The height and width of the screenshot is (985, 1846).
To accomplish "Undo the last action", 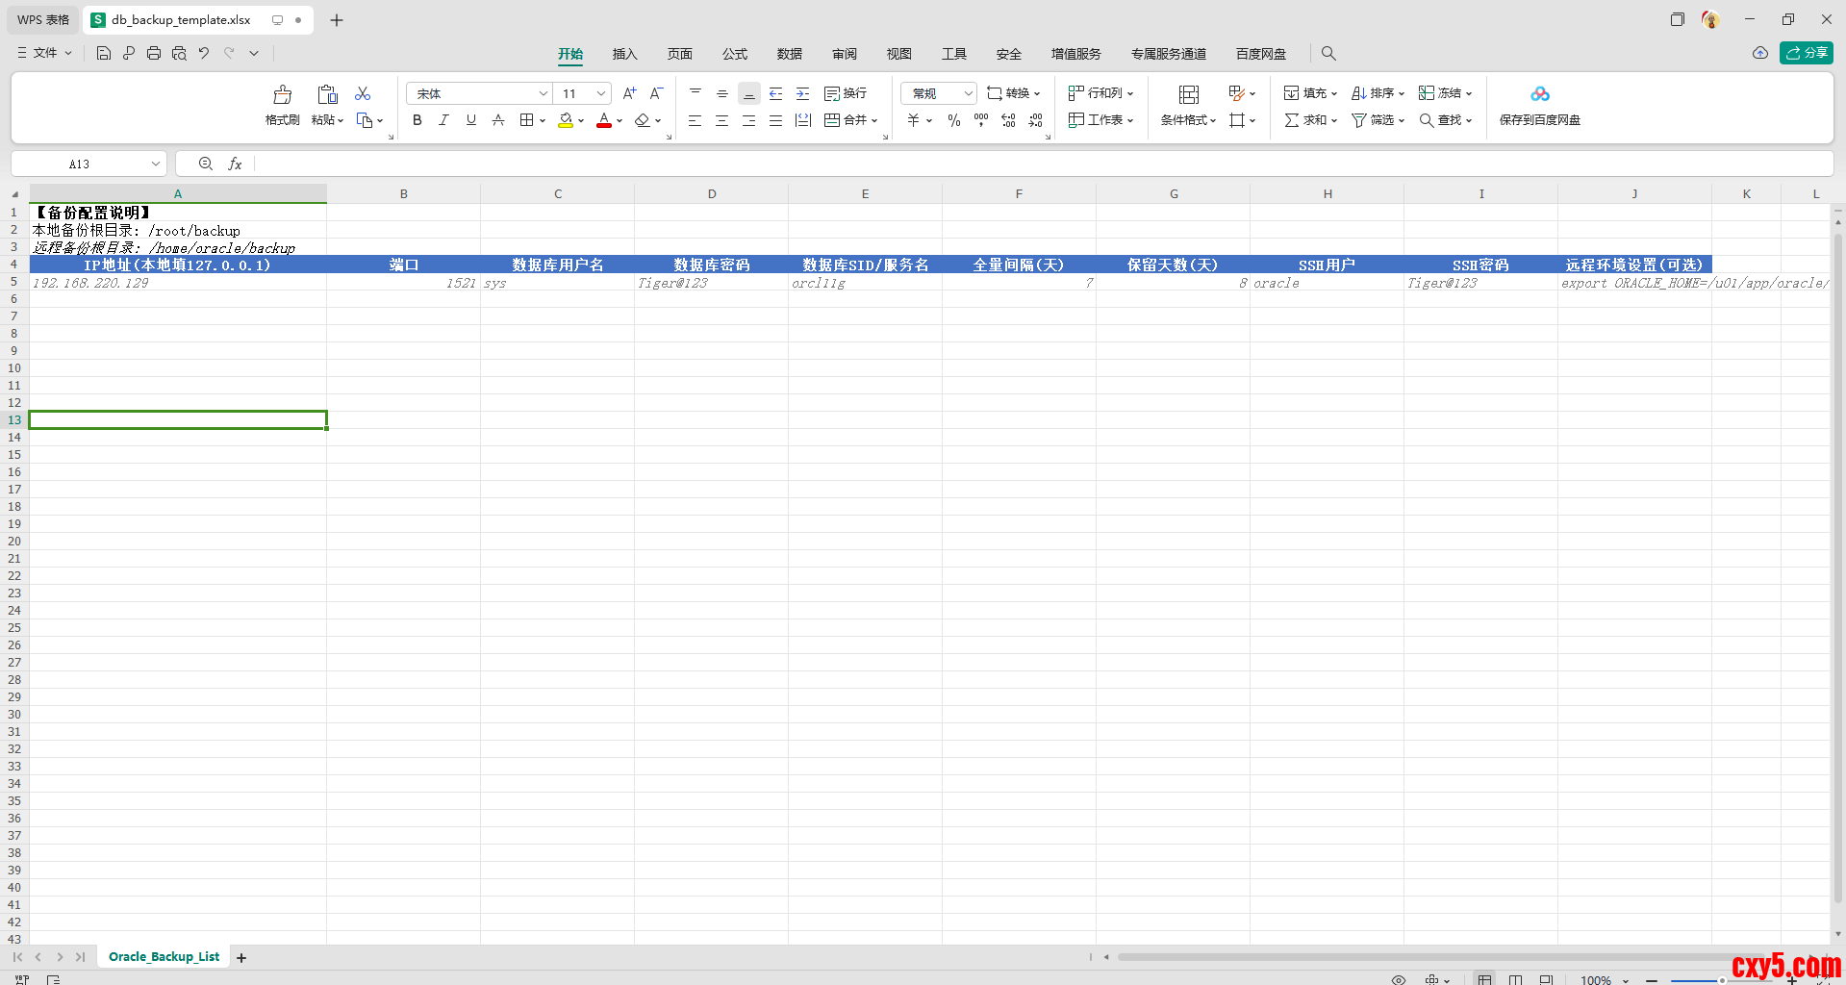I will tap(204, 53).
